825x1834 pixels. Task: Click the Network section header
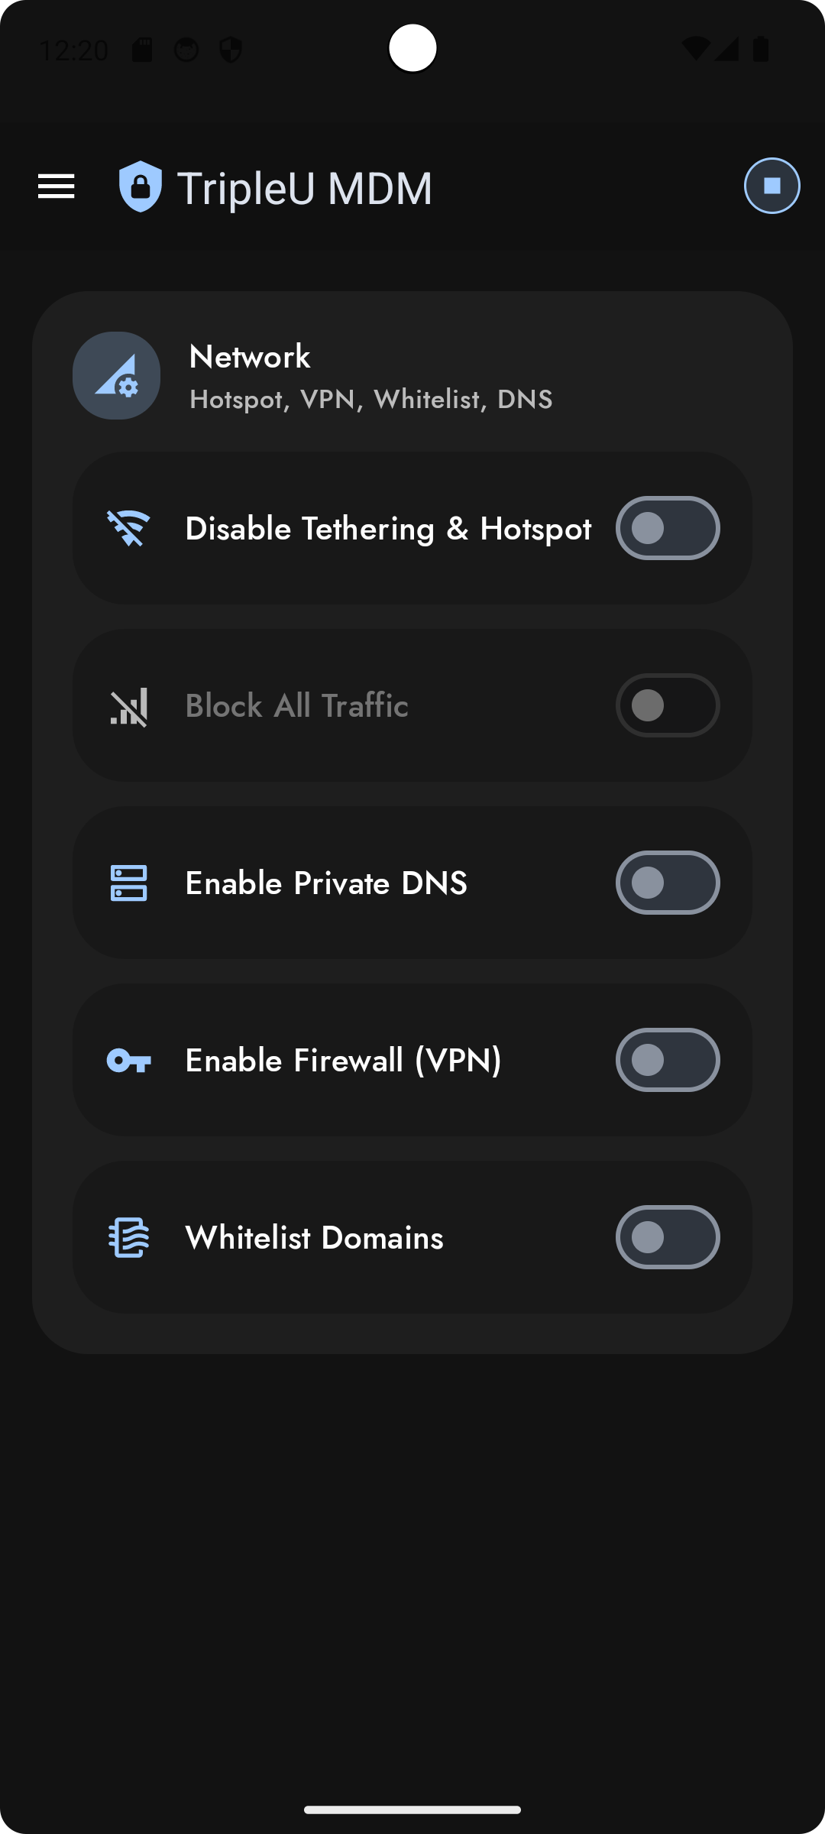[x=250, y=356]
